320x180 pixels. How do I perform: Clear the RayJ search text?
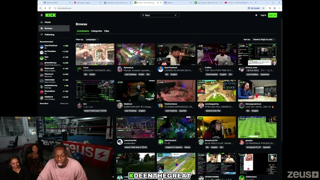pyautogui.click(x=176, y=15)
